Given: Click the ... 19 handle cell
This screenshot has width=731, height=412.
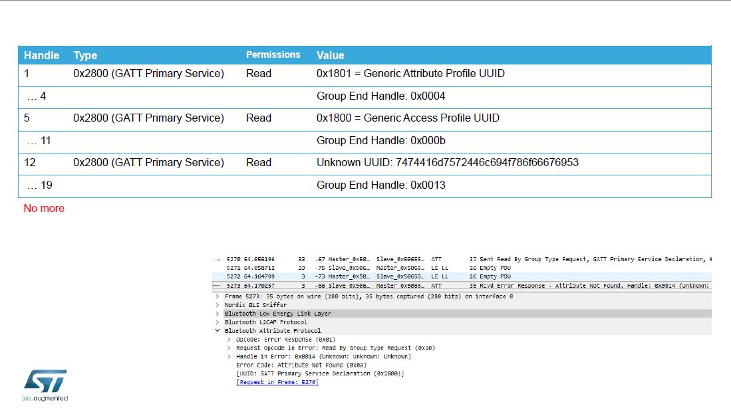Looking at the screenshot, I should [x=39, y=185].
